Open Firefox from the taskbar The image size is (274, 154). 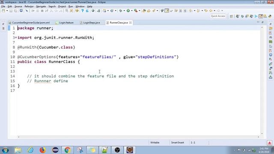point(42,150)
